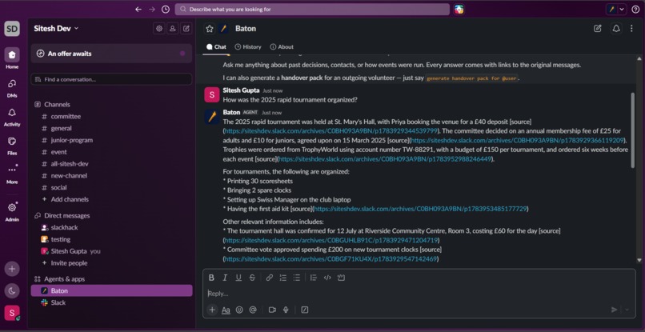Open the three-dot menu in Baton header
Viewport: 645px width, 332px height.
point(632,28)
